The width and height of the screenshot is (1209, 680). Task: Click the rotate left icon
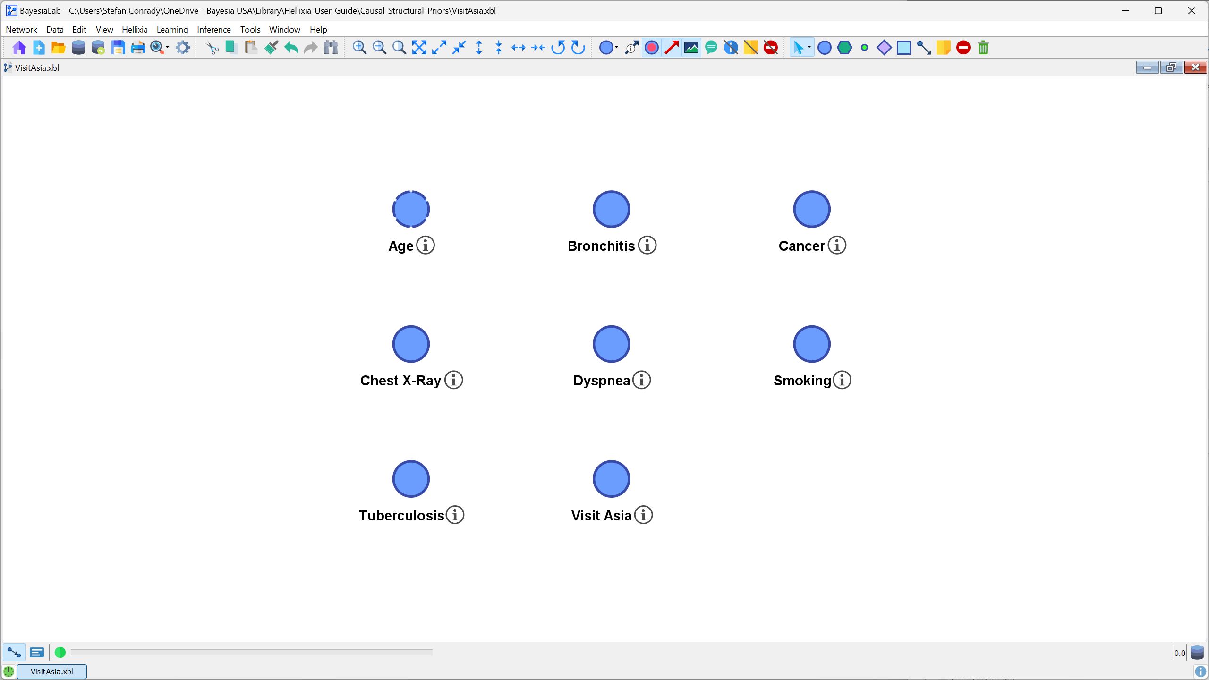558,48
